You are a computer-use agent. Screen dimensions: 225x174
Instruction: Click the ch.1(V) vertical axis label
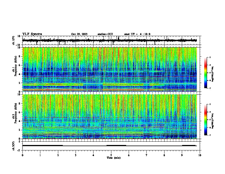coord(14,40)
